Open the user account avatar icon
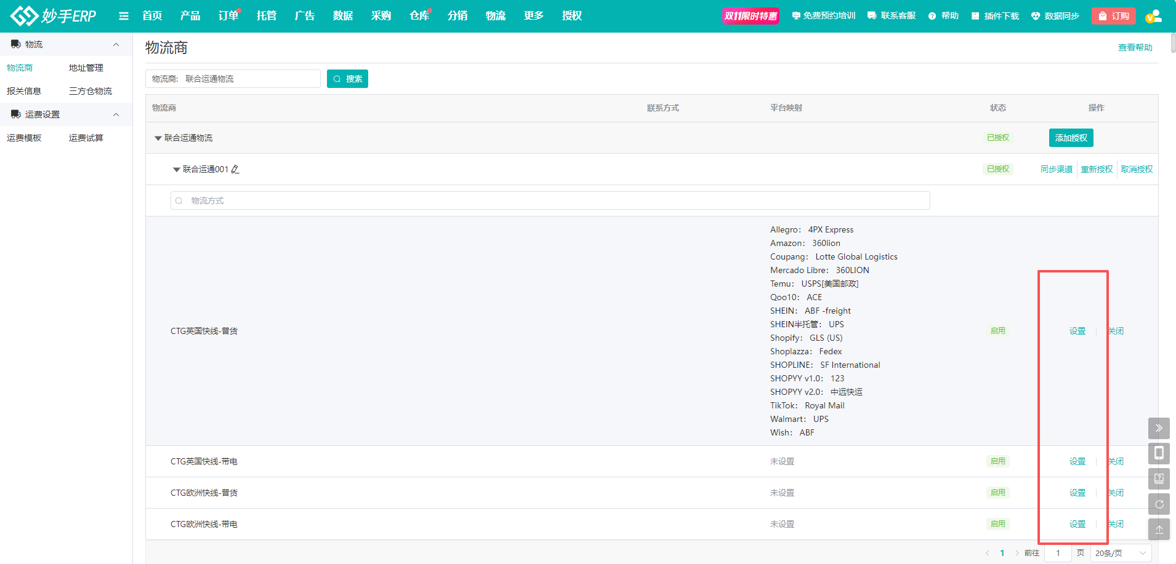1176x564 pixels. coord(1154,16)
